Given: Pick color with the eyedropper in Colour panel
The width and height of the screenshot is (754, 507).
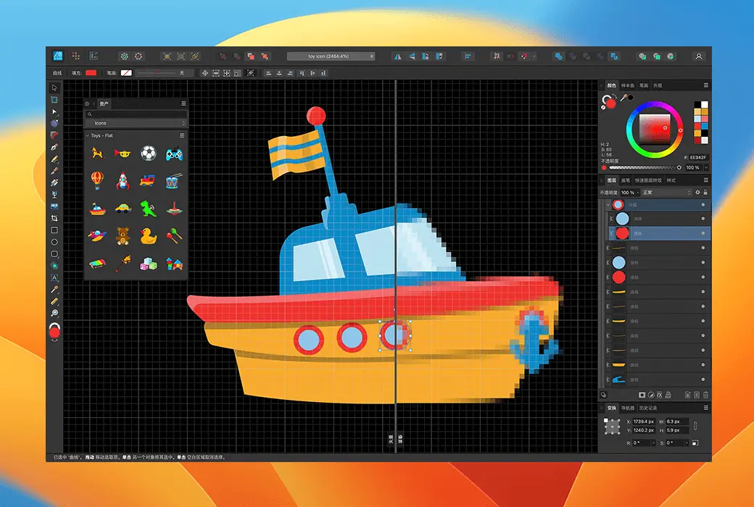Looking at the screenshot, I should coord(623,98).
